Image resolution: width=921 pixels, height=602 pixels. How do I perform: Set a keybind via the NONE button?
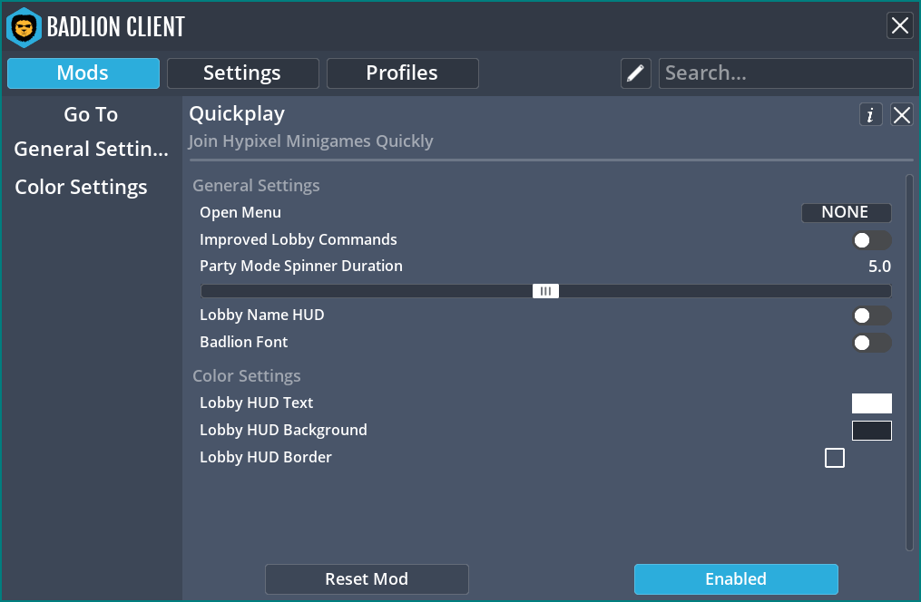pyautogui.click(x=846, y=211)
